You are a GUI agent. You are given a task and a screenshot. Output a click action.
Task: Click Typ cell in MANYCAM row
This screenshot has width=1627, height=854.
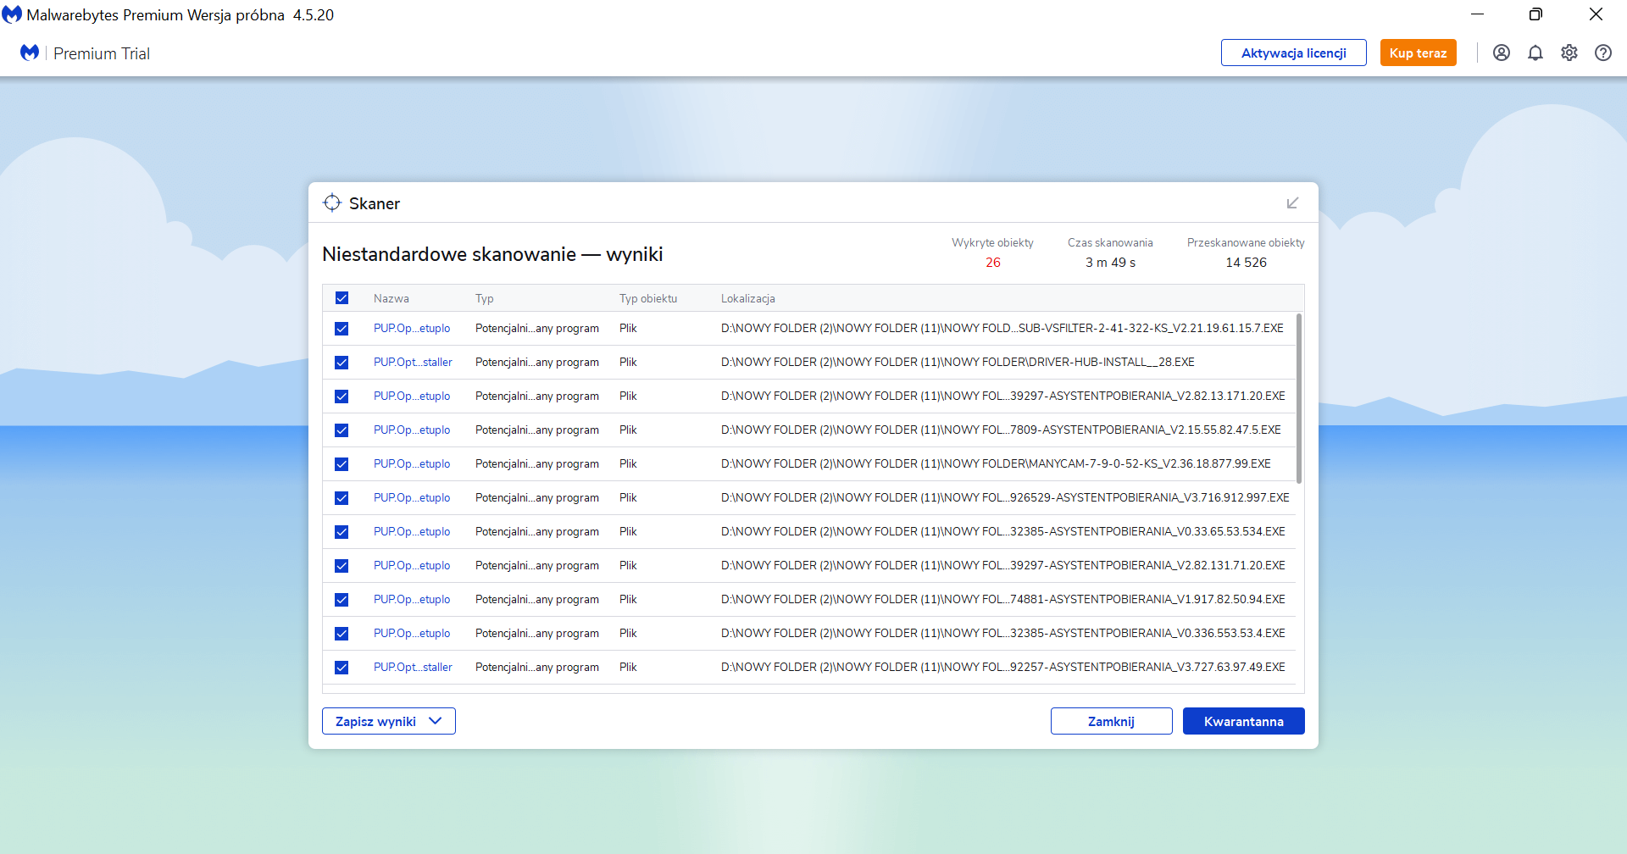tap(537, 463)
